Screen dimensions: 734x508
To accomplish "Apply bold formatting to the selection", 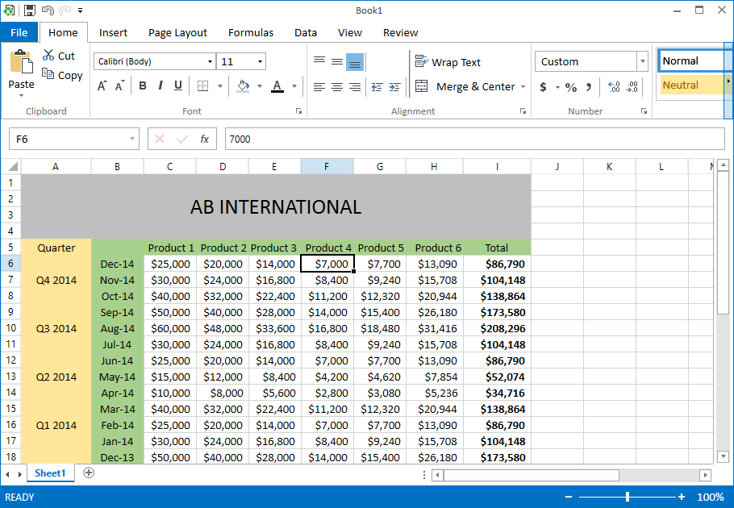I will (142, 85).
